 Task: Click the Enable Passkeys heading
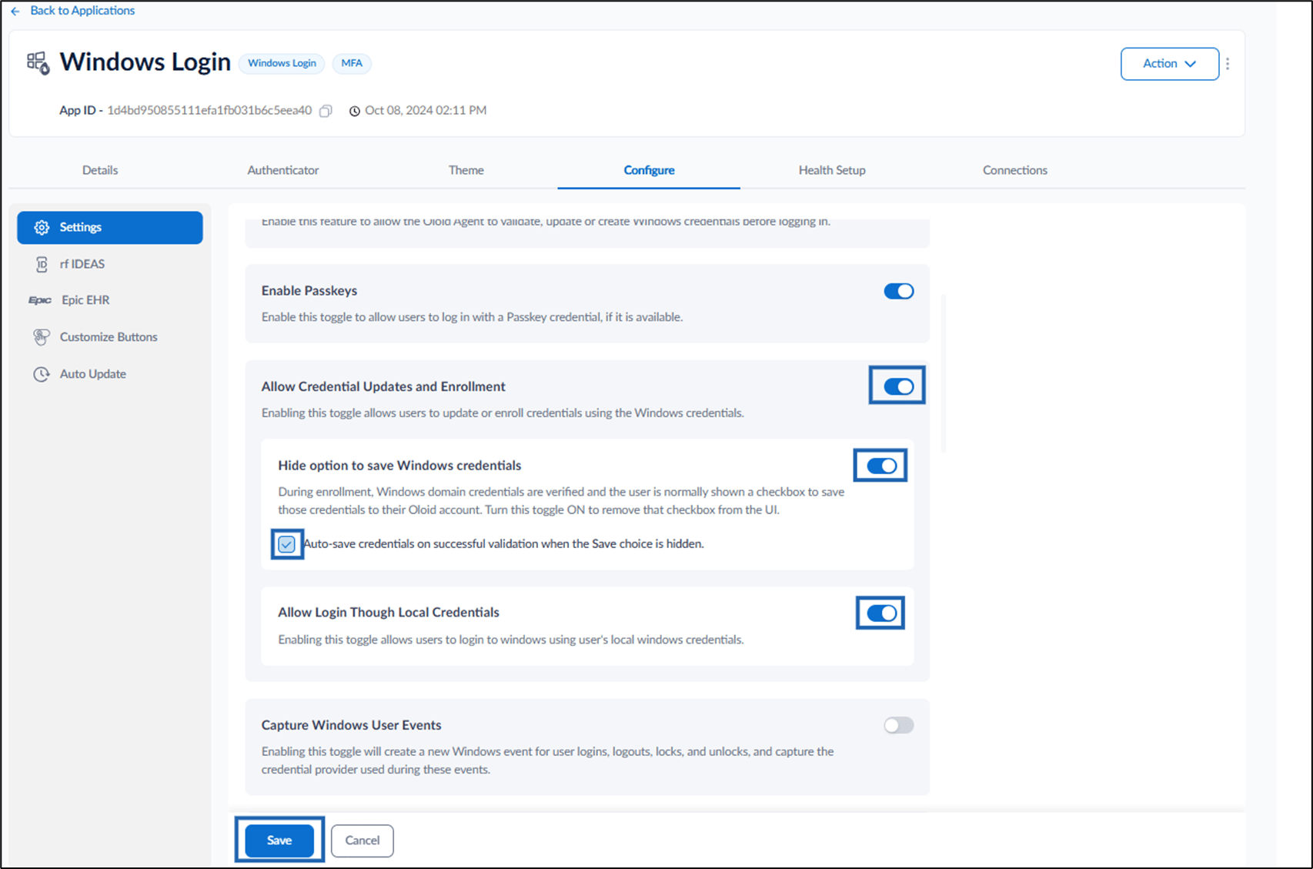309,291
